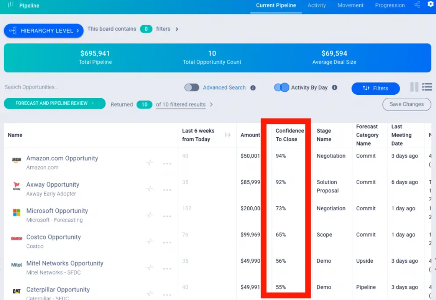
Task: Toggle the Advanced Search switch
Action: (191, 87)
